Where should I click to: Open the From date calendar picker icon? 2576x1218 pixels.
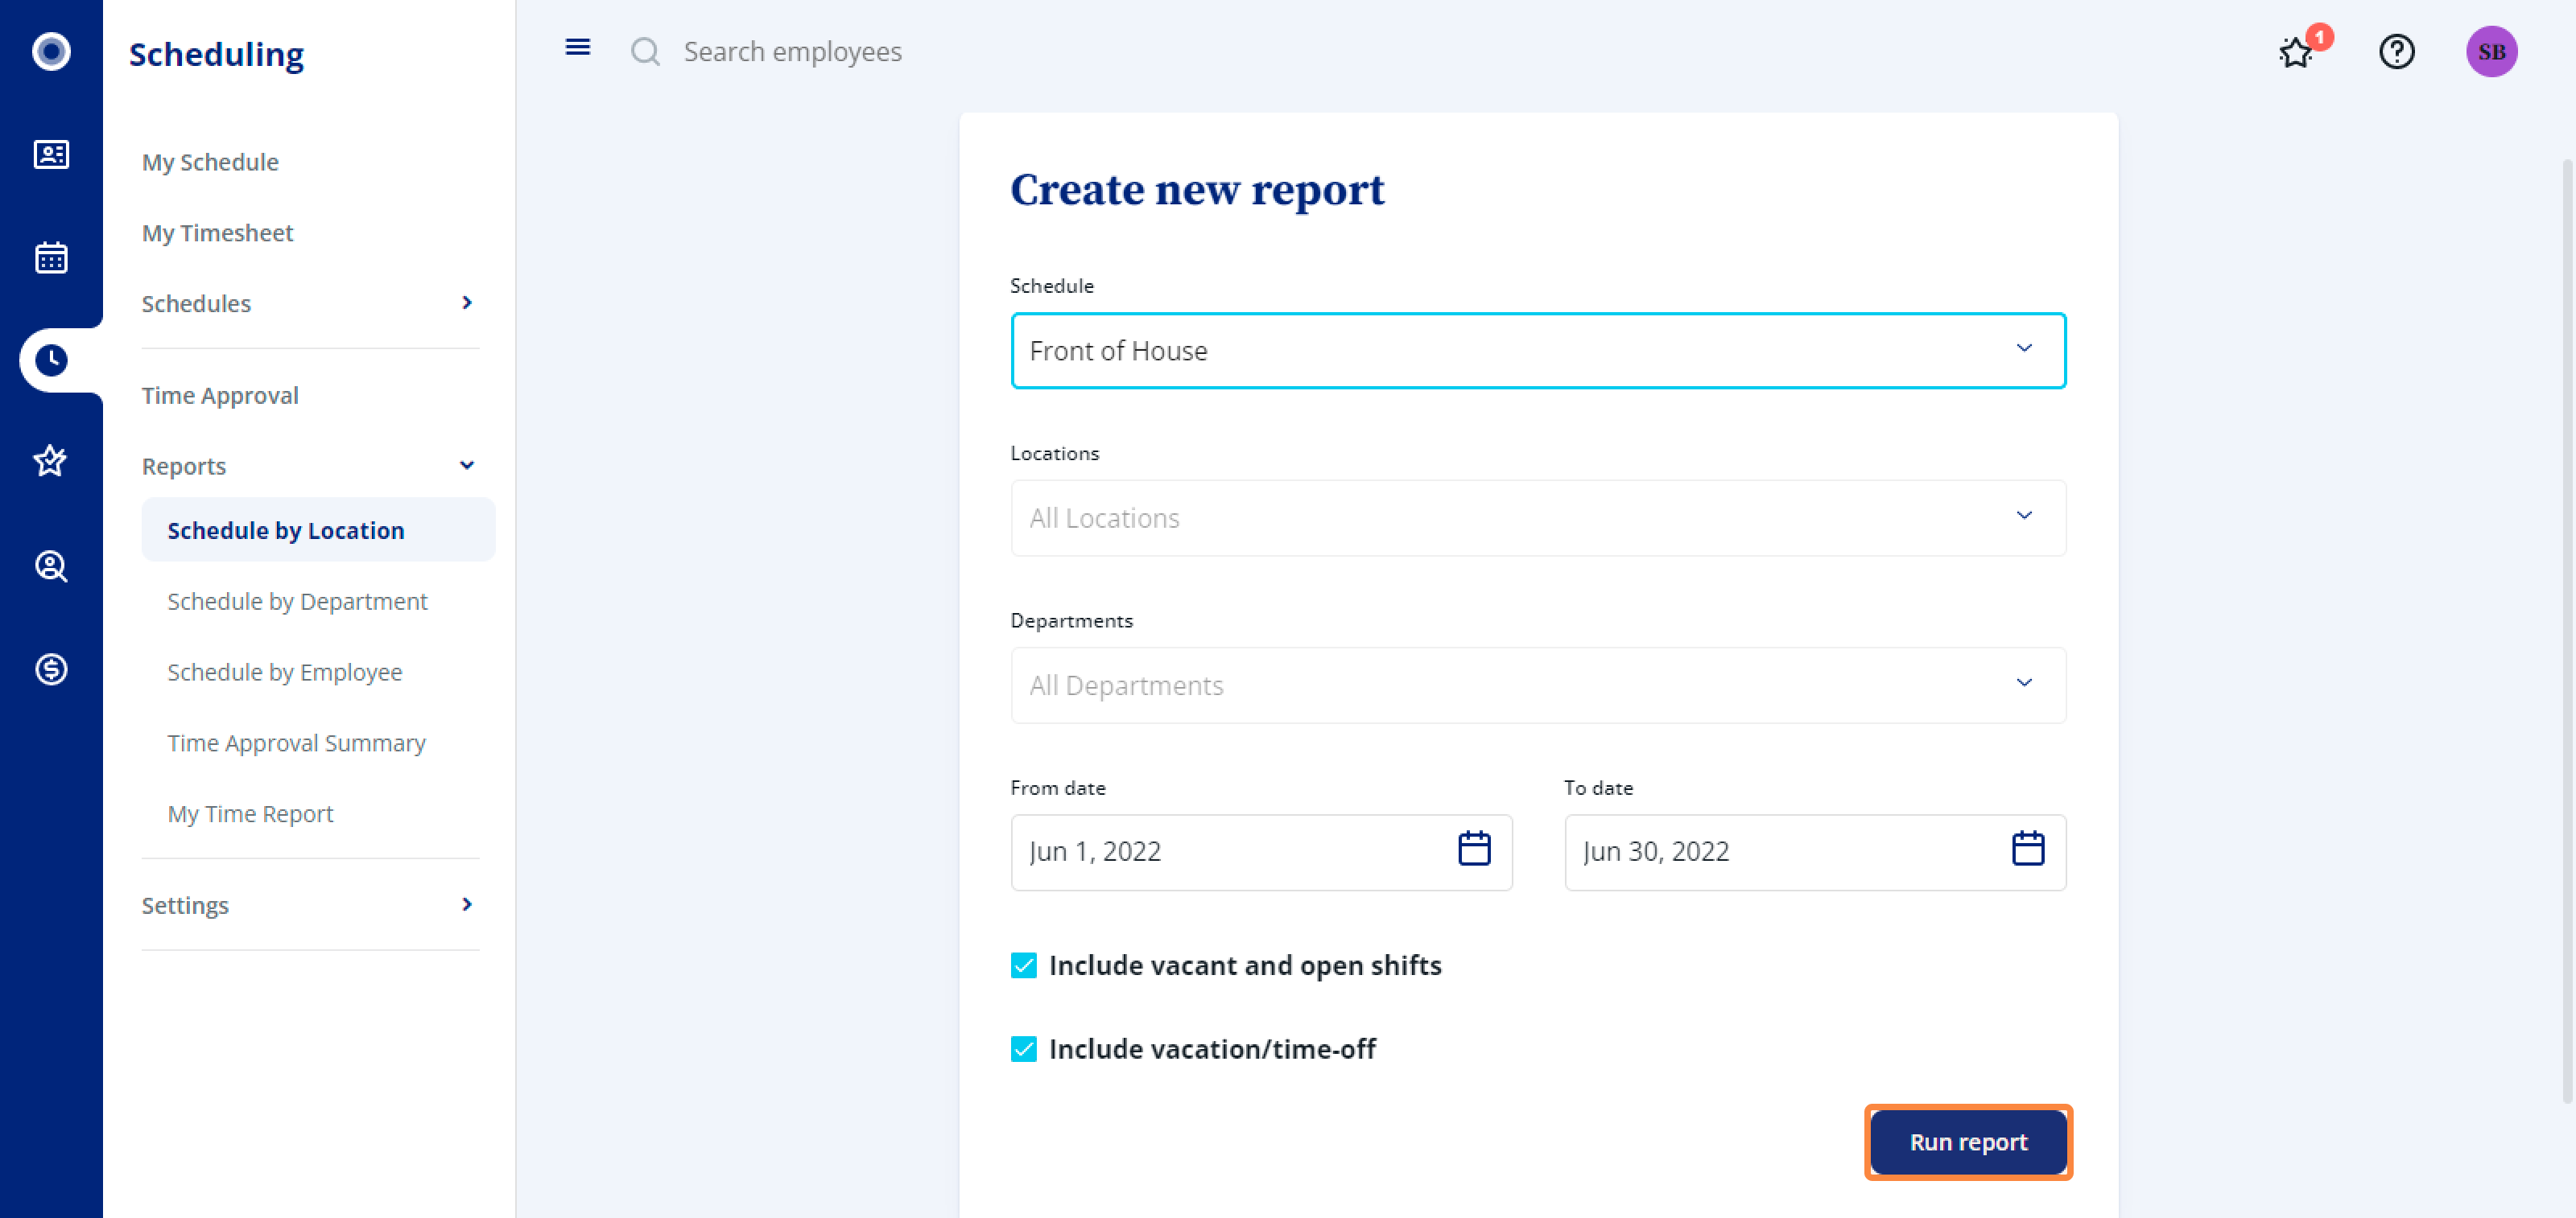point(1474,850)
